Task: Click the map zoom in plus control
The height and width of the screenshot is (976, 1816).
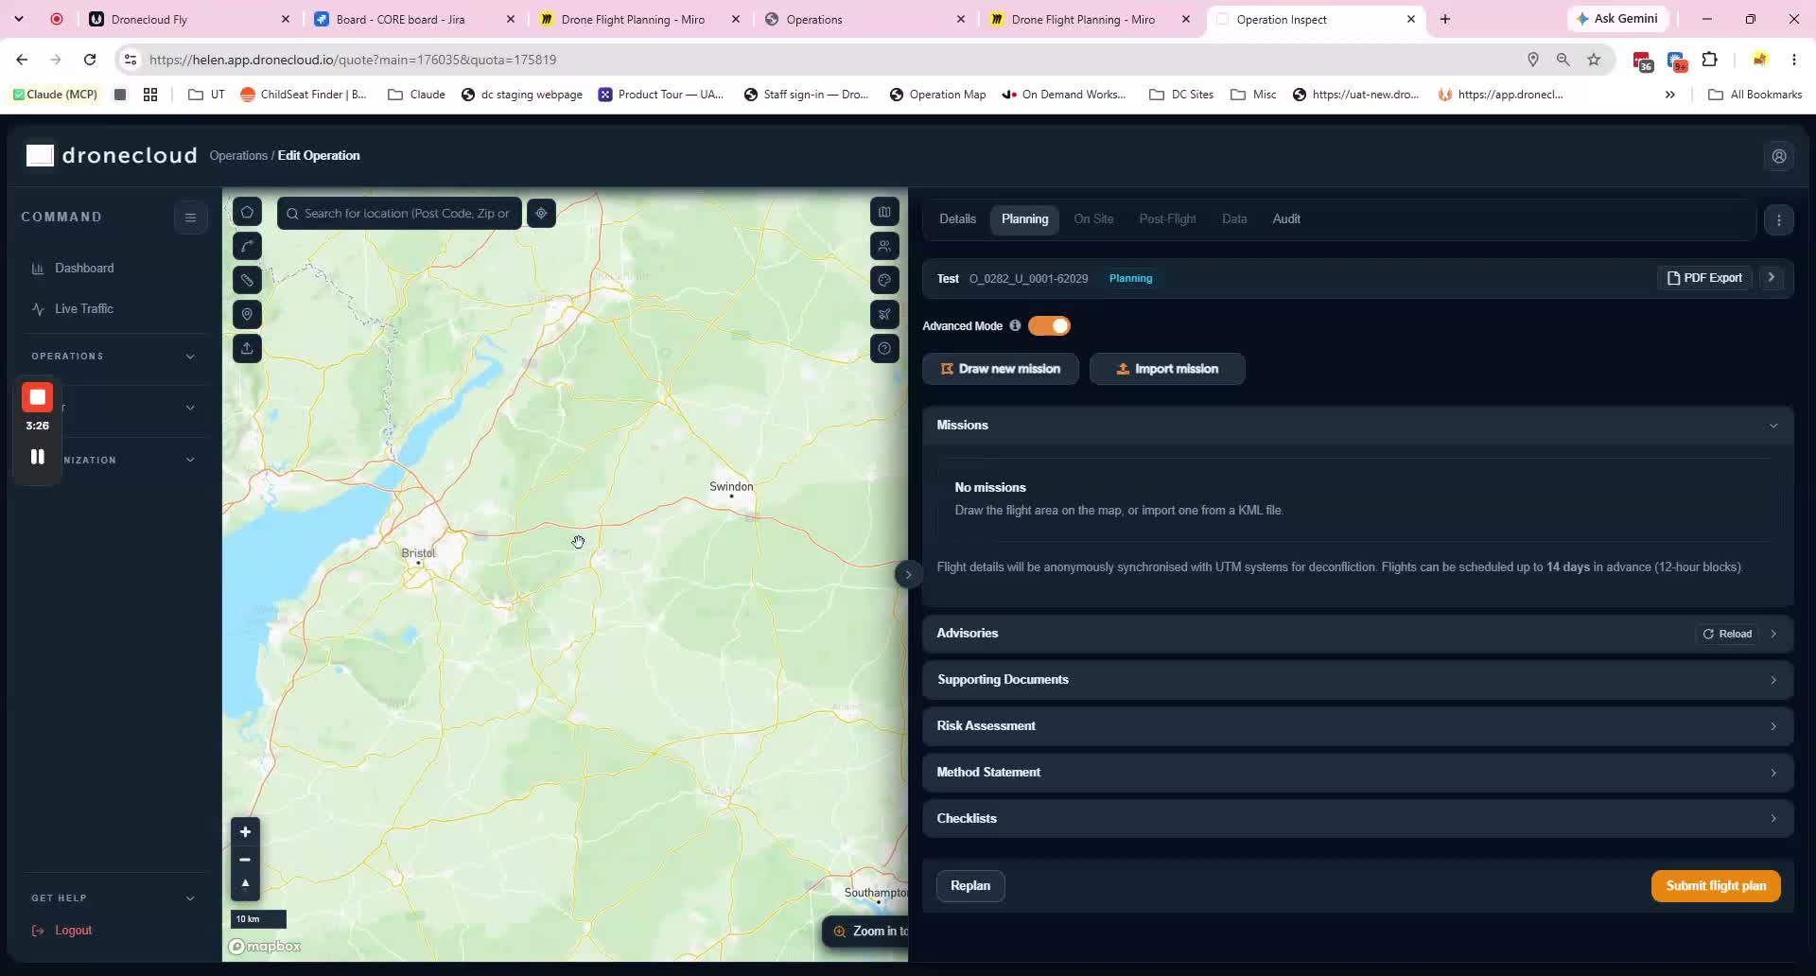Action: tap(245, 832)
